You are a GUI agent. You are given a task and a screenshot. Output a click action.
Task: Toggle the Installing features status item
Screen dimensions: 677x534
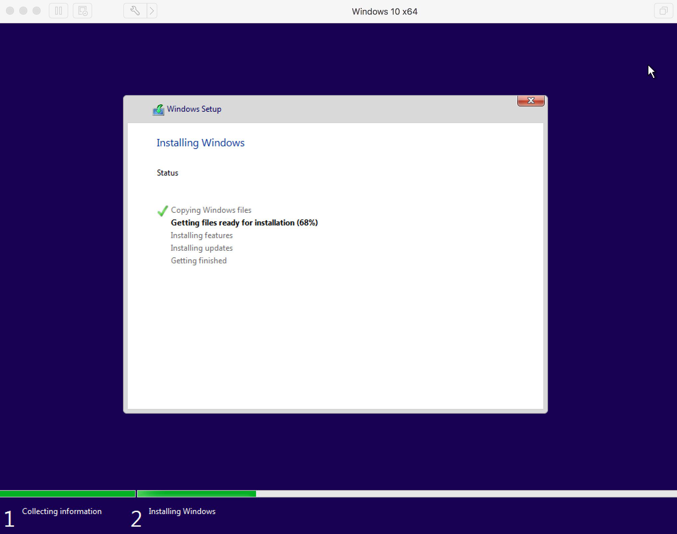(201, 235)
